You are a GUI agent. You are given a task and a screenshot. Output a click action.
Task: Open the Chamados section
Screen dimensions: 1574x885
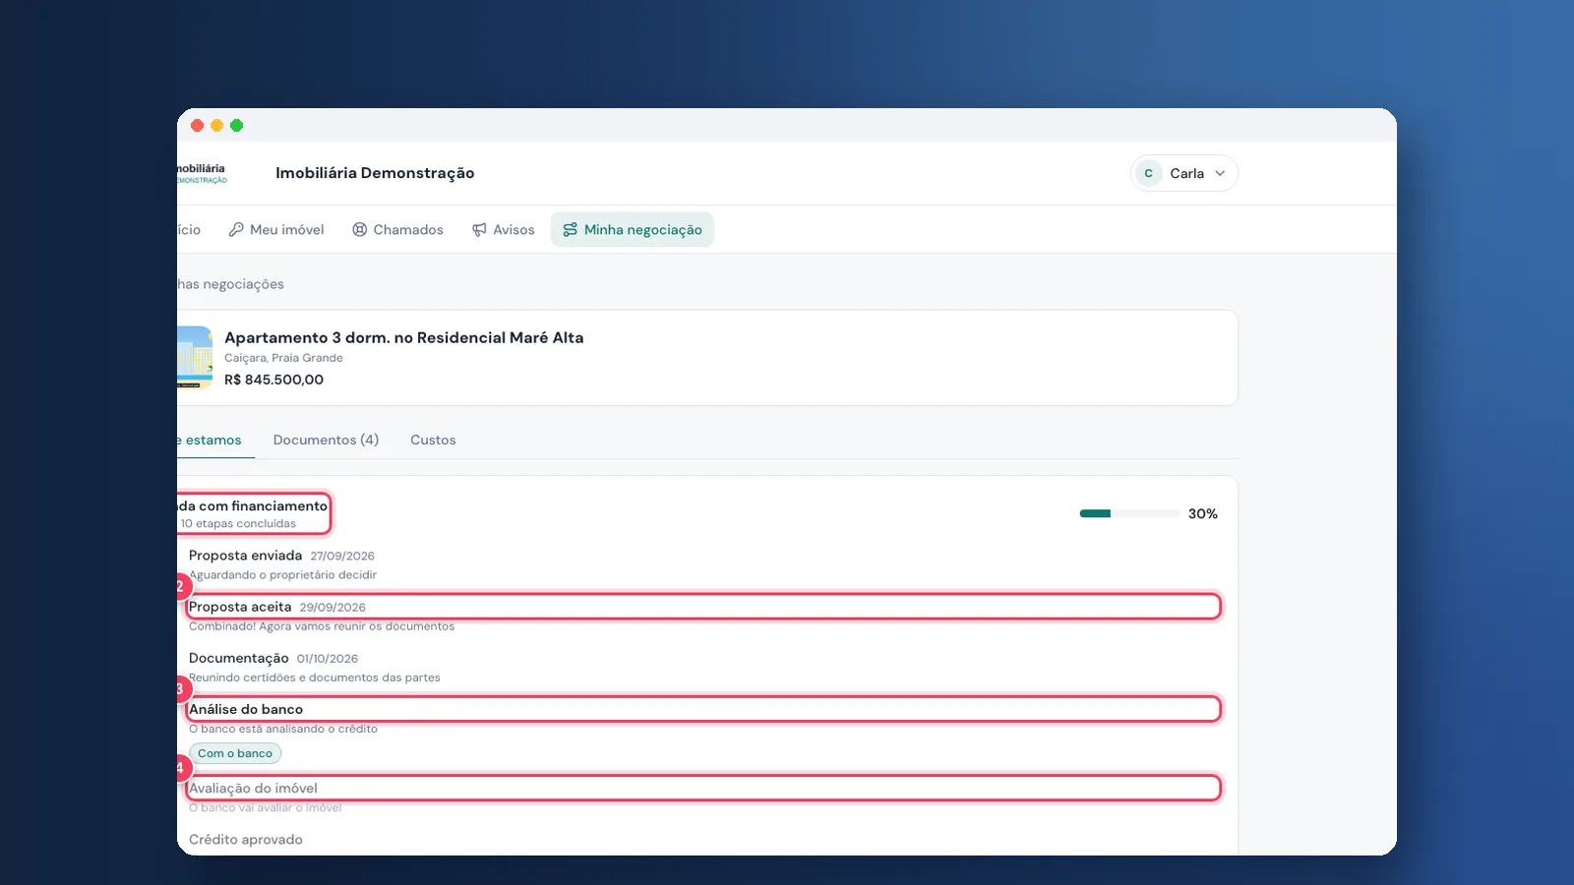[x=397, y=229]
